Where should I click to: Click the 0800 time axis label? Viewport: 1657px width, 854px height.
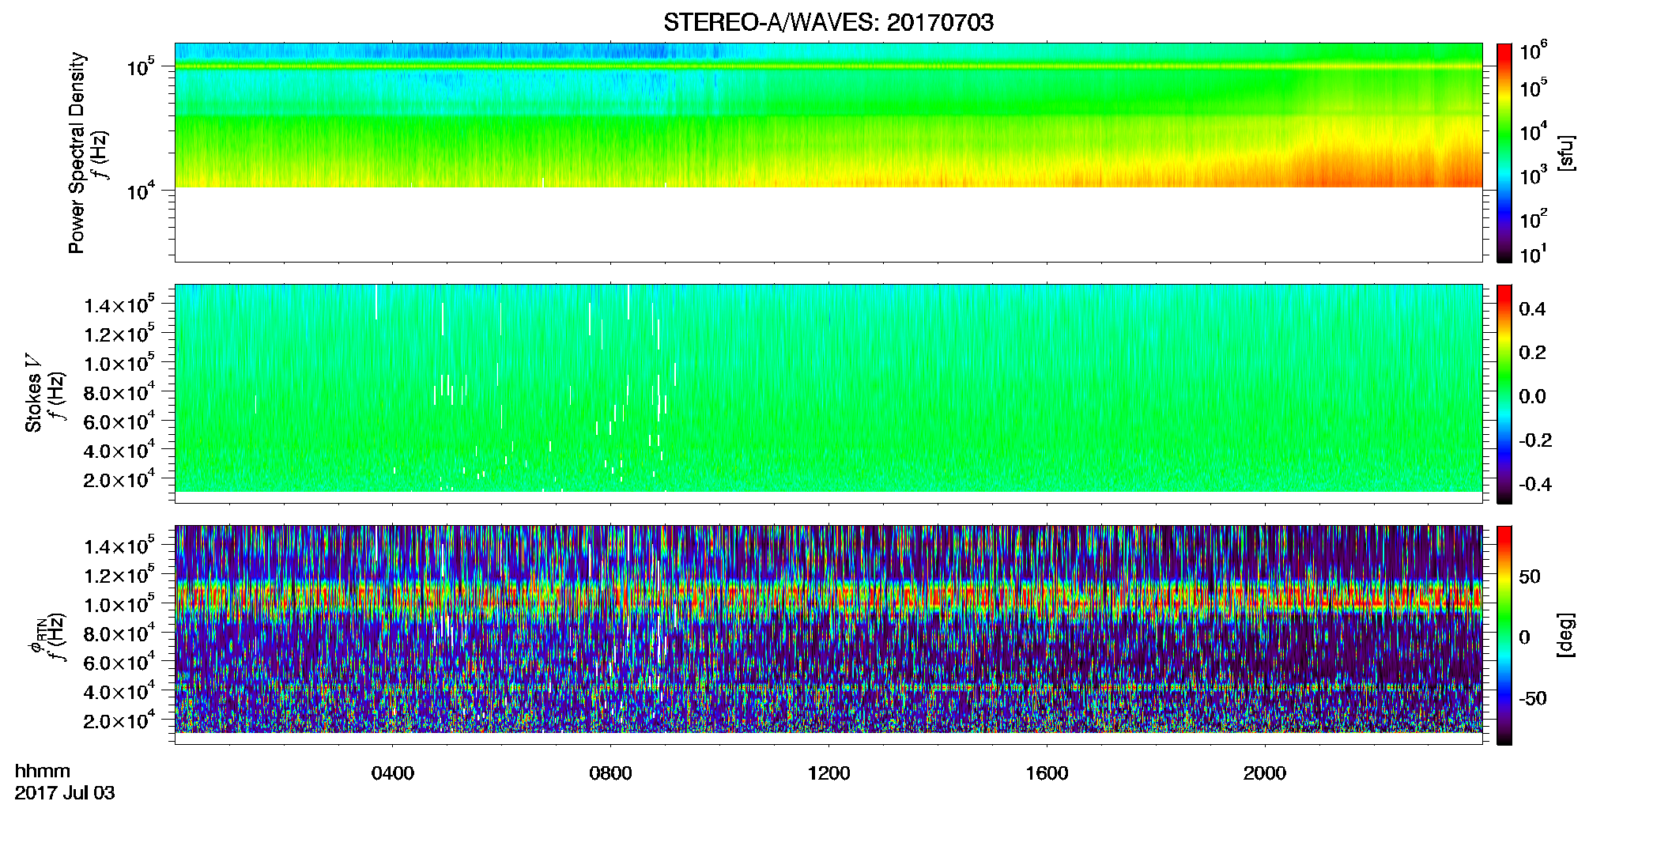[x=610, y=773]
